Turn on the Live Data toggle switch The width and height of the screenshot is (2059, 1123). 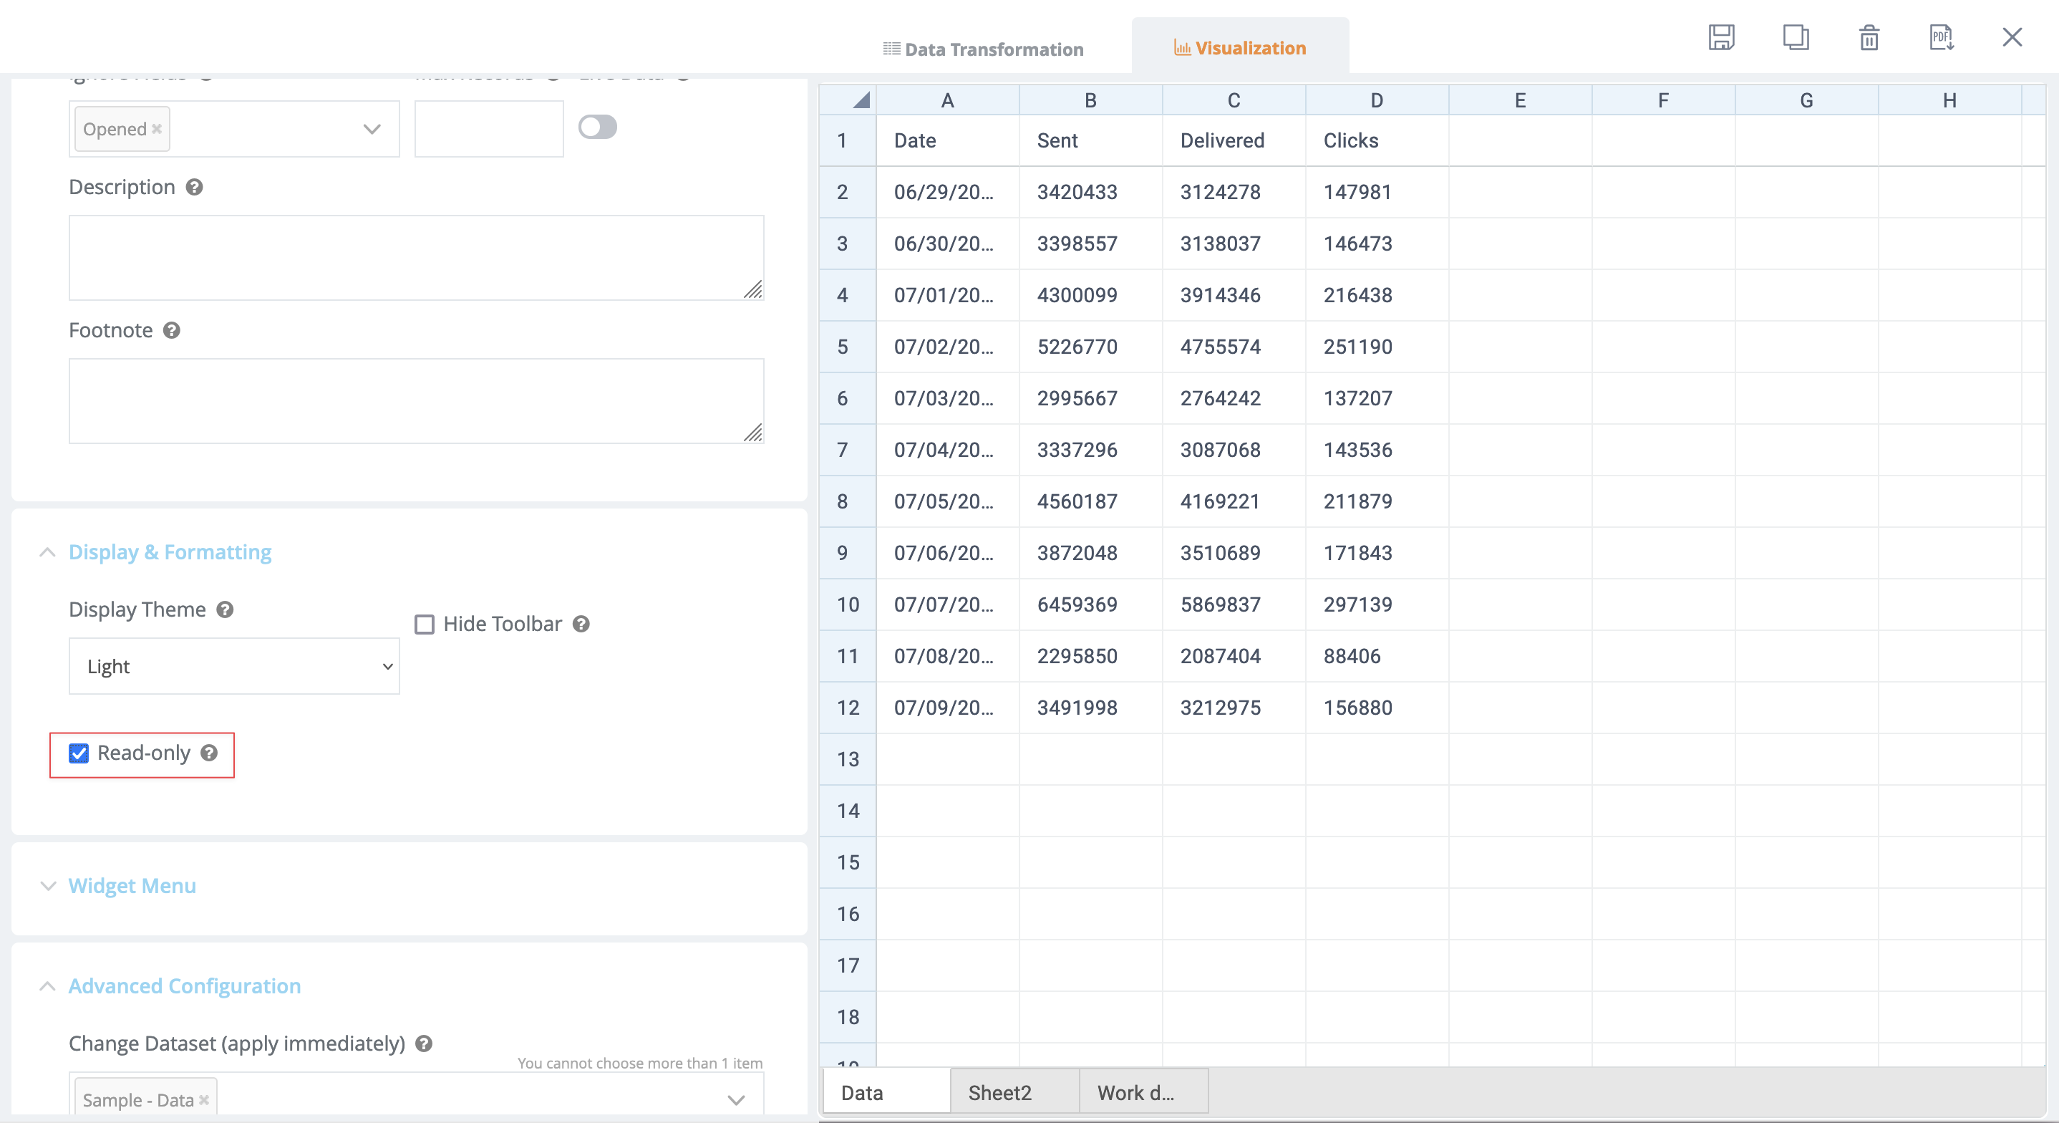point(597,127)
